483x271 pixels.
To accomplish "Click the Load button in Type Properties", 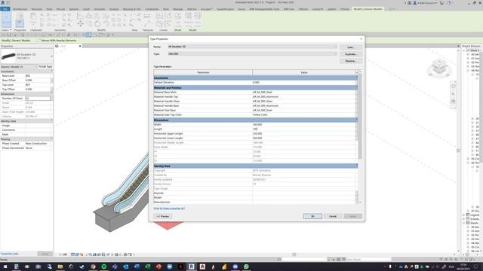I will 351,47.
